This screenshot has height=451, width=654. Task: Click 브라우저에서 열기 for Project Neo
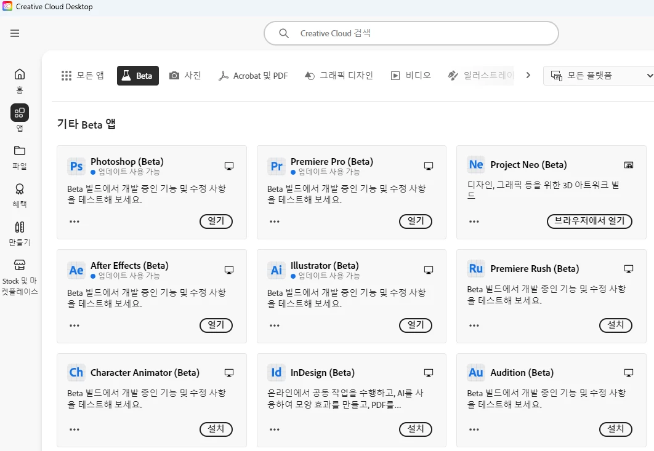(x=589, y=221)
